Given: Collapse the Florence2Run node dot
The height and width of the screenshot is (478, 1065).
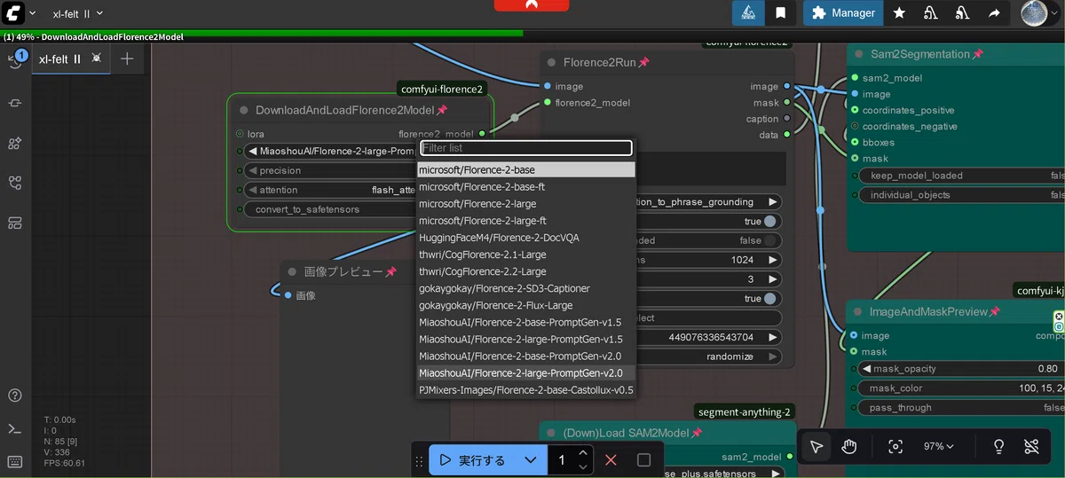Looking at the screenshot, I should (550, 63).
